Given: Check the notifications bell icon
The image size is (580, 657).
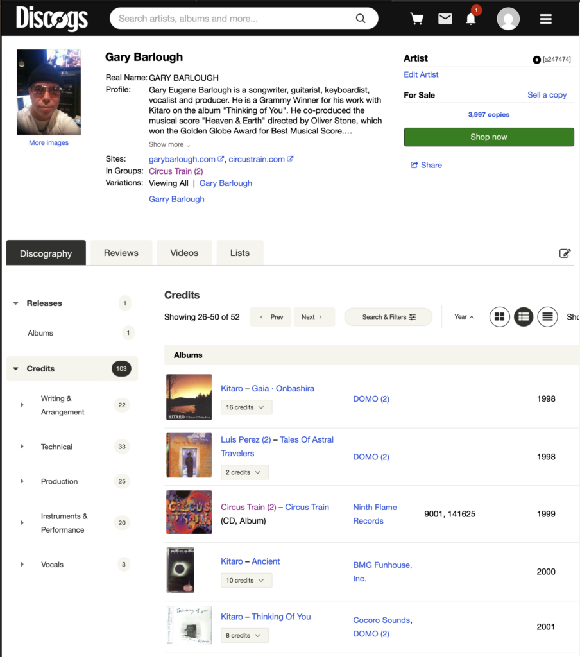Looking at the screenshot, I should 471,19.
